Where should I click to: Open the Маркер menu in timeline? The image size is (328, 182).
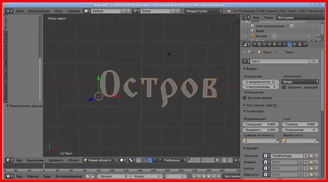(32, 176)
